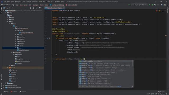Open the Build menu
The height and width of the screenshot is (95, 169).
[x=40, y=2]
